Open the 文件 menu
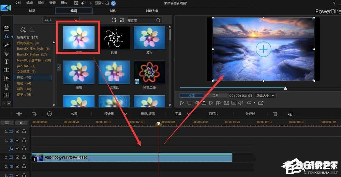Image resolution: width=341 pixels, height=177 pixels. [x=18, y=3]
